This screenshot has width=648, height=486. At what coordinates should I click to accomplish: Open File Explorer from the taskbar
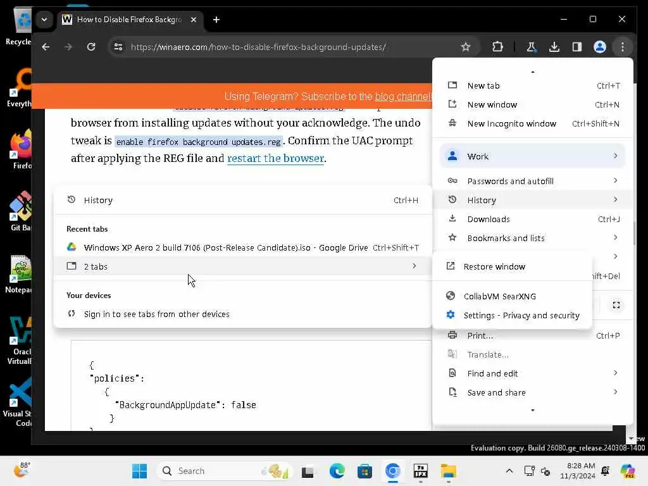[449, 471]
